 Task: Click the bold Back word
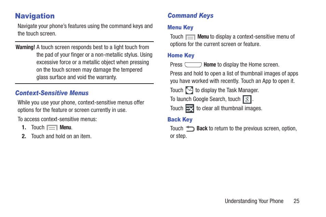click(202, 128)
